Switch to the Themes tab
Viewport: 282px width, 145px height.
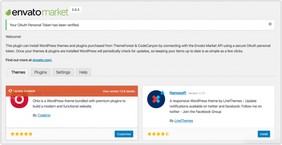18,72
